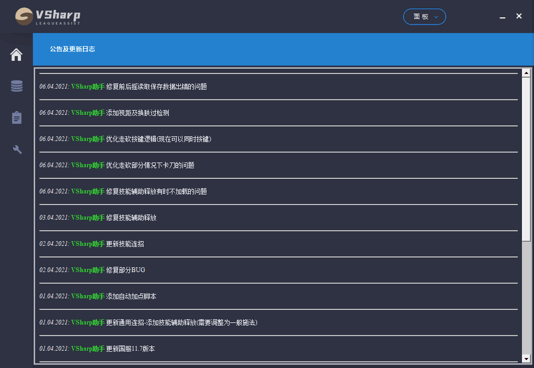Click the scrollbar down arrow
534x368 pixels.
point(526,359)
